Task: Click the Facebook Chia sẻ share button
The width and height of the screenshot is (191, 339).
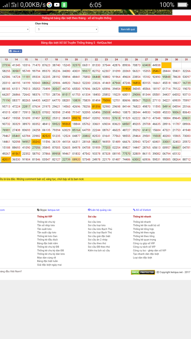Action: click(x=15, y=51)
